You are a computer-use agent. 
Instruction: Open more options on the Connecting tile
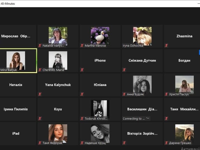point(147,118)
